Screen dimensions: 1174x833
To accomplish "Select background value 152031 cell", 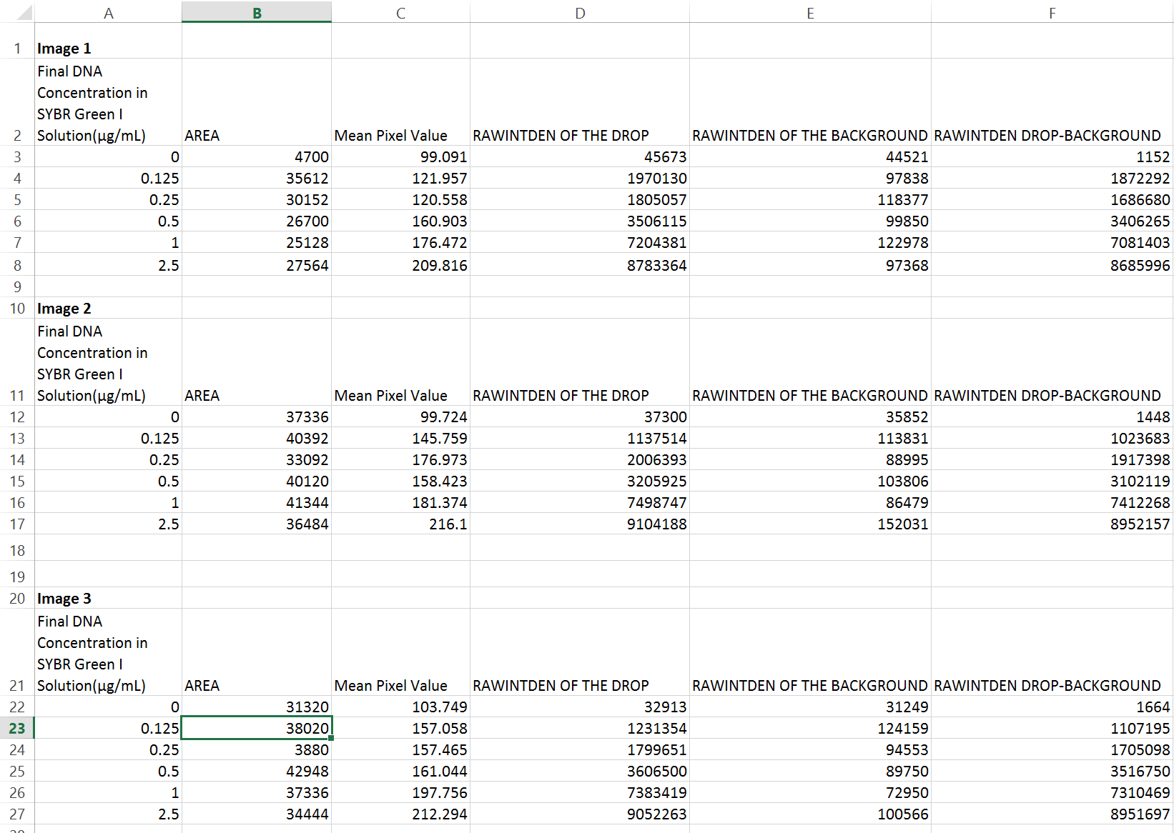I will [x=810, y=524].
